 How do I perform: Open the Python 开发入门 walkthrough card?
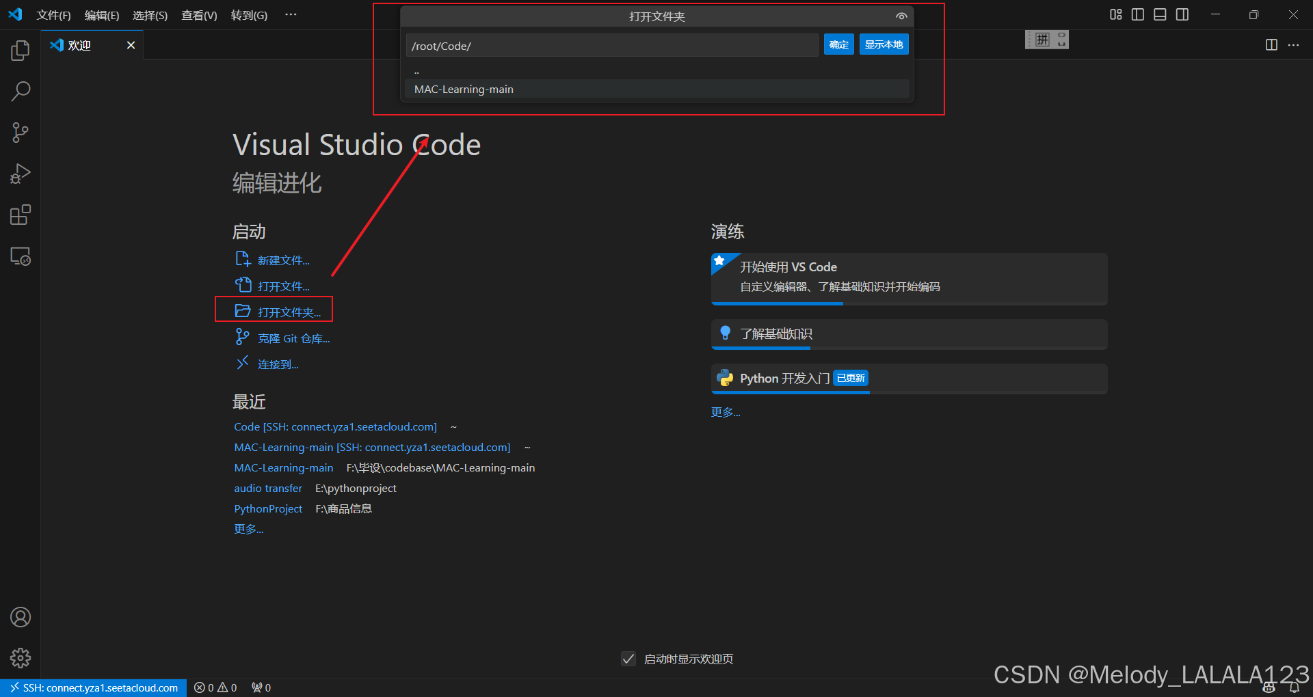(909, 379)
